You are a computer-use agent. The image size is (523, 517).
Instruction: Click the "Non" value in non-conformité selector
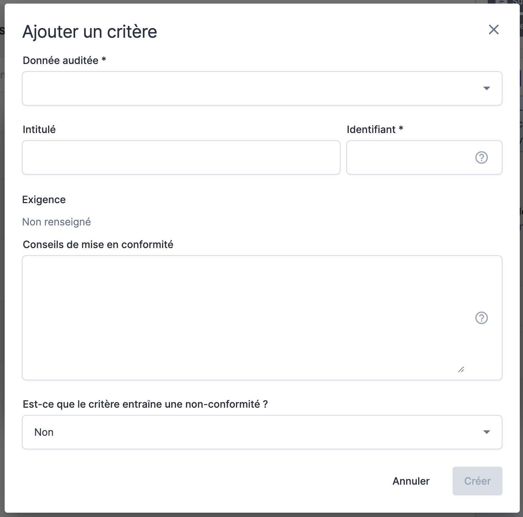pyautogui.click(x=44, y=432)
